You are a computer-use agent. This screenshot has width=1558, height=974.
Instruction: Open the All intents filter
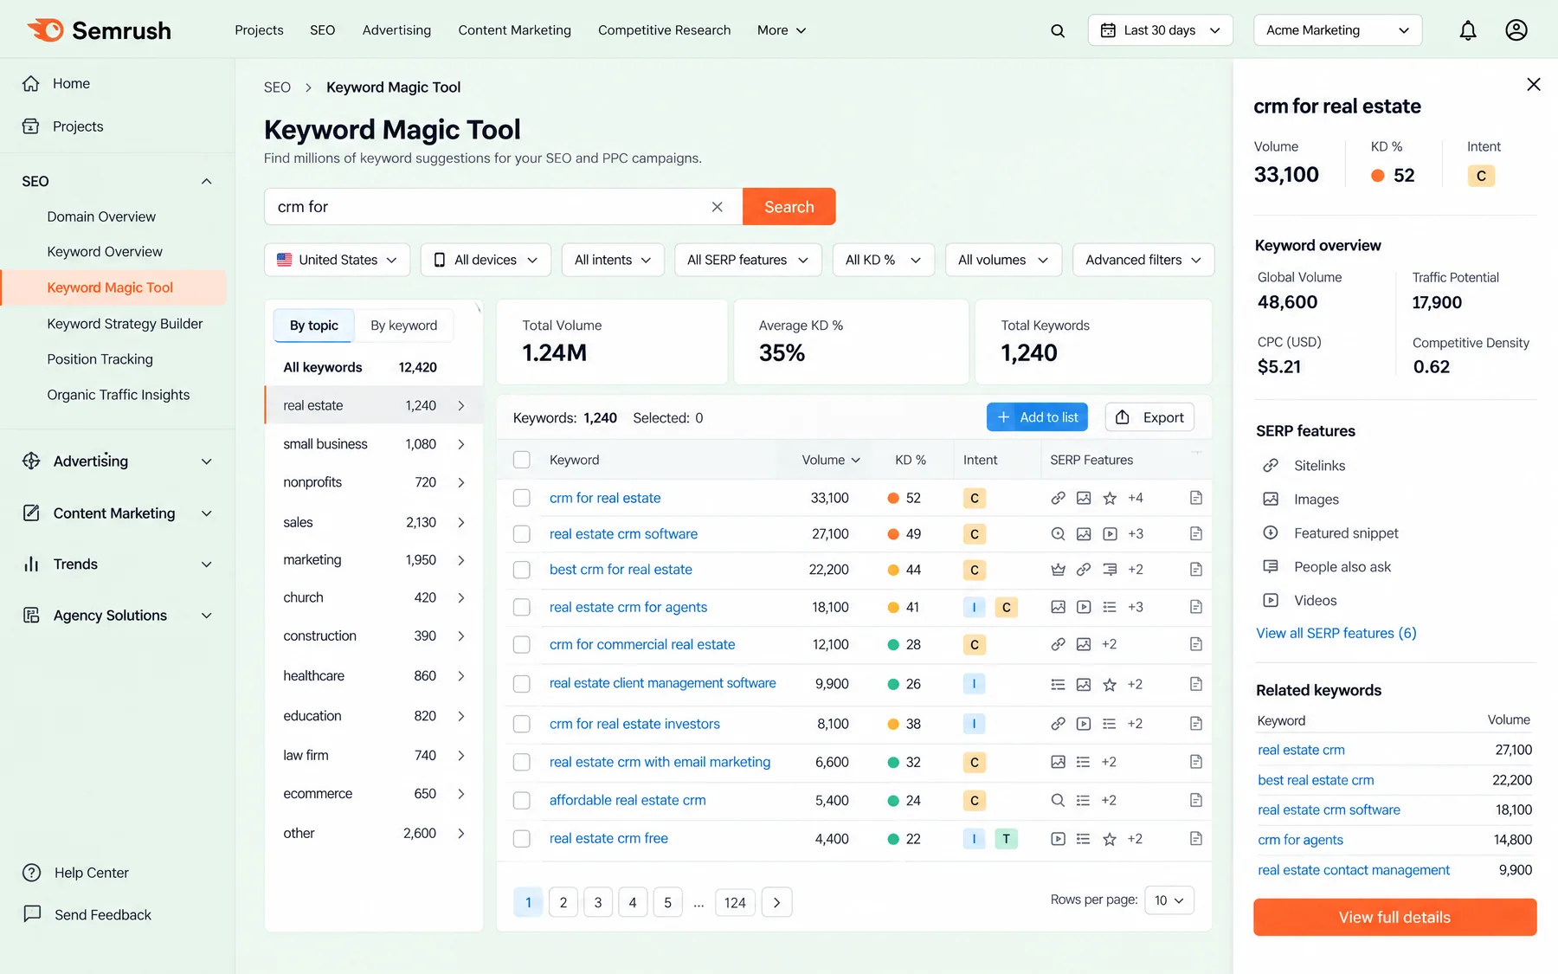pos(613,260)
